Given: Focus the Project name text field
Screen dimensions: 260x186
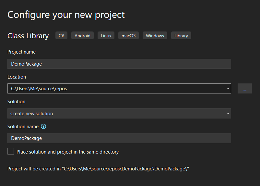Looking at the screenshot, I should coord(119,64).
